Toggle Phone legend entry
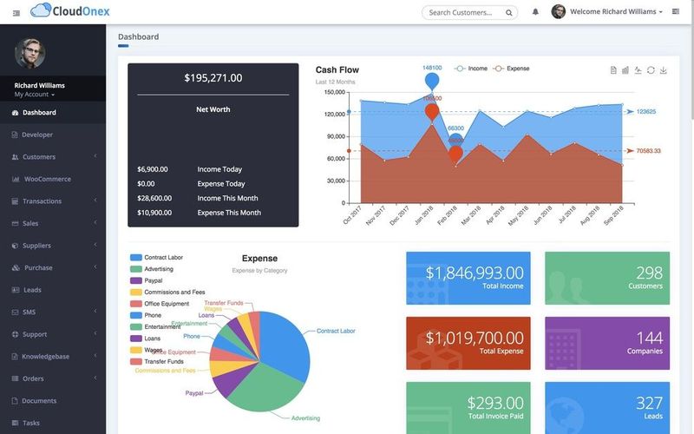This screenshot has width=694, height=434. tap(146, 315)
